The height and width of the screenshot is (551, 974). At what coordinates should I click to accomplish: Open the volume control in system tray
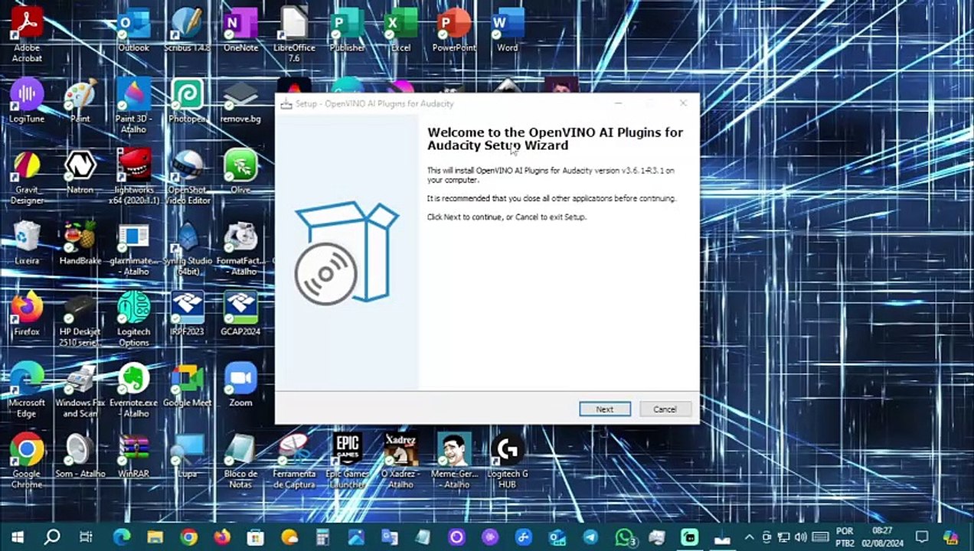800,536
